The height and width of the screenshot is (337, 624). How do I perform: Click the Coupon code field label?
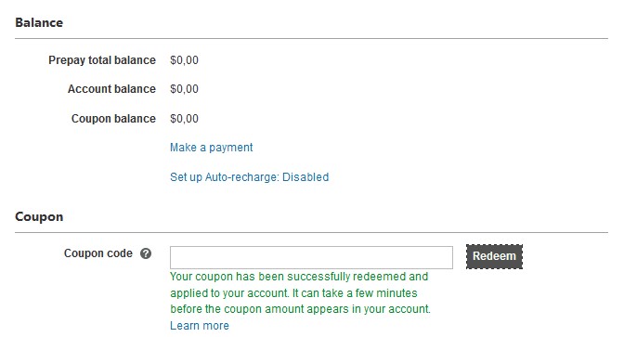[98, 253]
